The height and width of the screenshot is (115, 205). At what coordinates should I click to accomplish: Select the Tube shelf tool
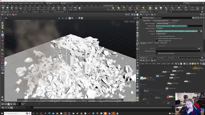coord(12,9)
